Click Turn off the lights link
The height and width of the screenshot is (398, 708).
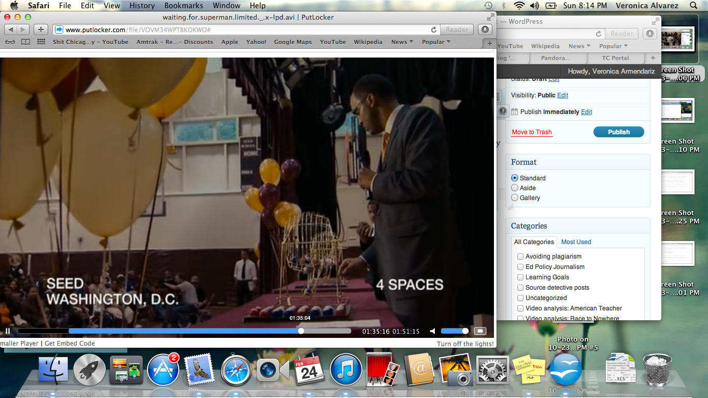coord(465,344)
